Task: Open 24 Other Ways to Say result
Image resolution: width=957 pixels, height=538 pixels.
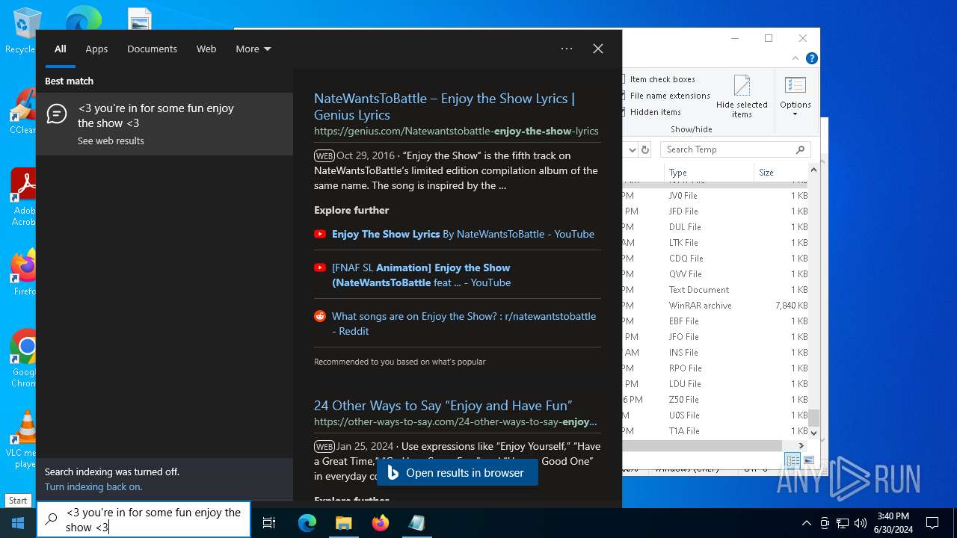Action: [443, 406]
